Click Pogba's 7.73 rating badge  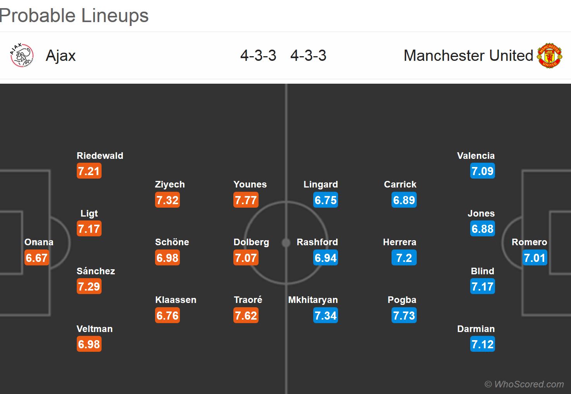[x=404, y=315]
